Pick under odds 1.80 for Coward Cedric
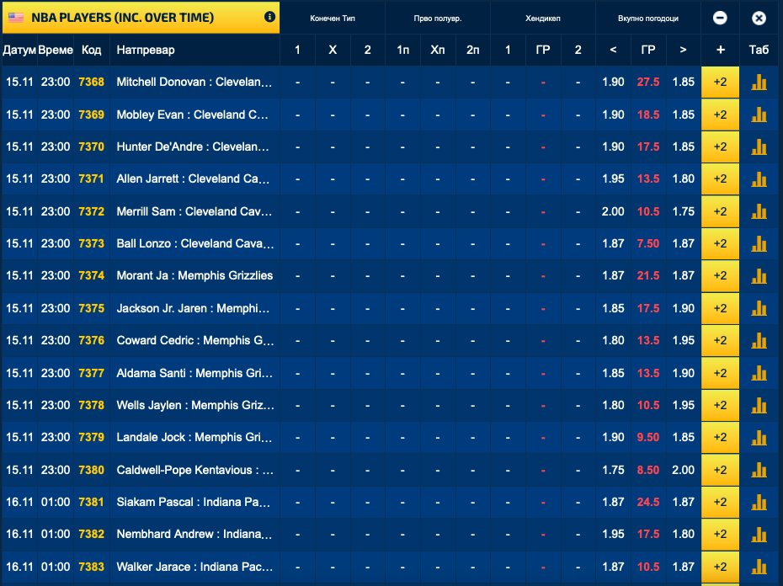783x586 pixels. (x=613, y=341)
